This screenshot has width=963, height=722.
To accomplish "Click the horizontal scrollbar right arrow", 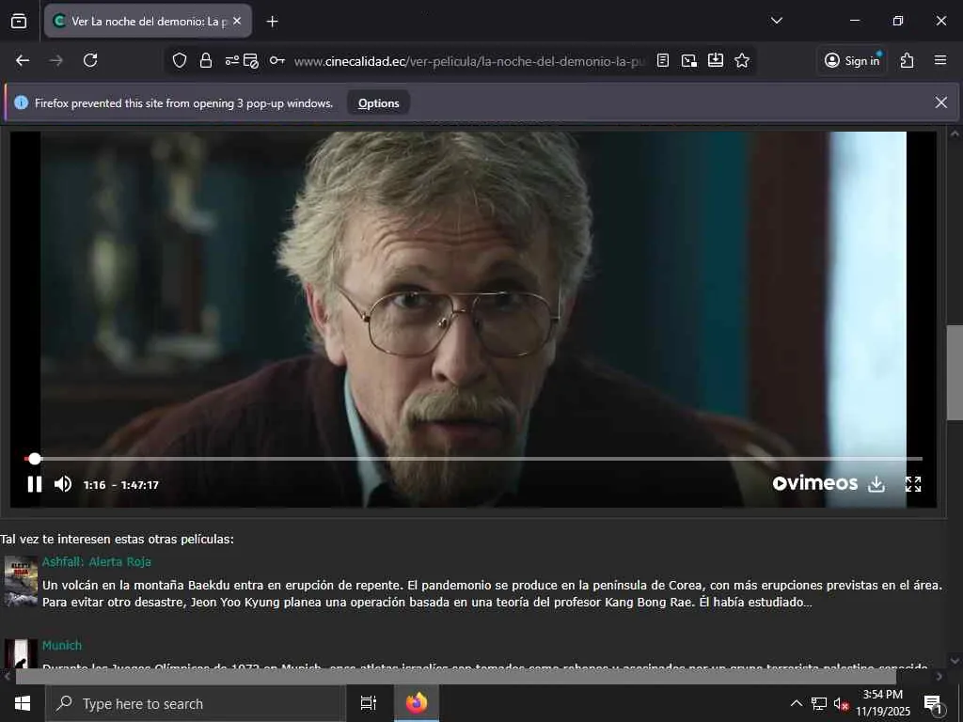I will 939,677.
